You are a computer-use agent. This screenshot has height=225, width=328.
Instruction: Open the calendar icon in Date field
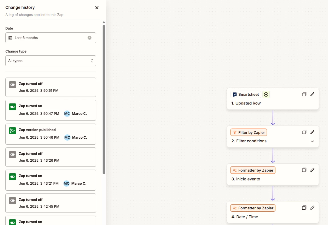(10, 38)
